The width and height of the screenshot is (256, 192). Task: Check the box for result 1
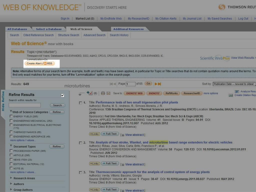80,103
